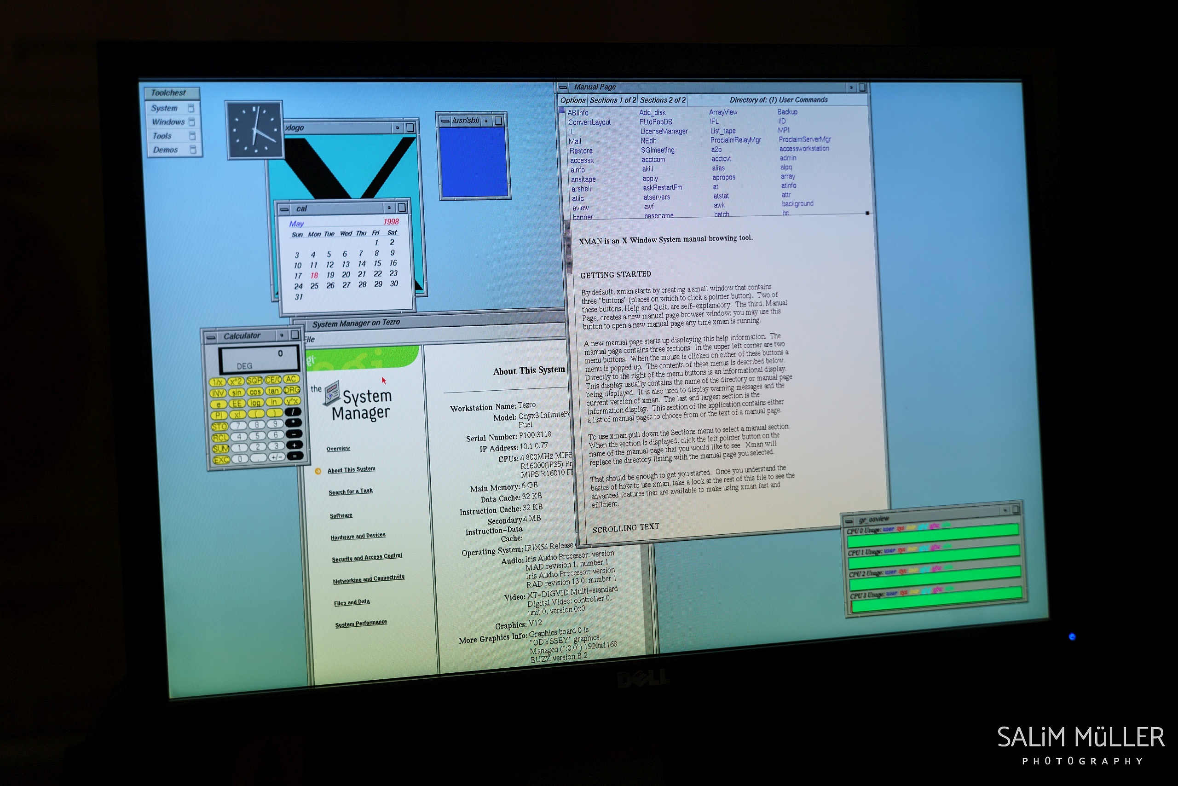Viewport: 1178px width, 786px height.
Task: Select day 18 in the cal calendar
Action: tap(314, 275)
